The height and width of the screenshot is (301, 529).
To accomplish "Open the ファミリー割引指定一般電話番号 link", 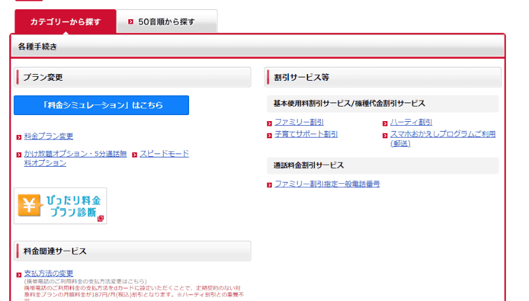I will coord(327,184).
